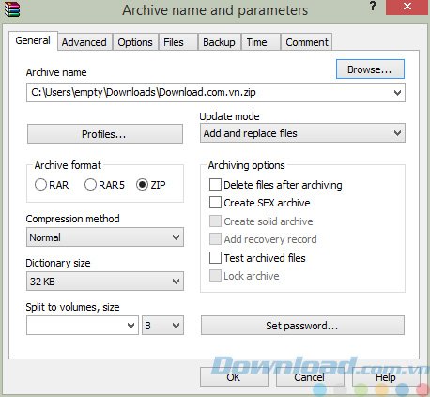Expand the Archive name history dropdown arrow
Screen dimensions: 430x397
point(397,93)
